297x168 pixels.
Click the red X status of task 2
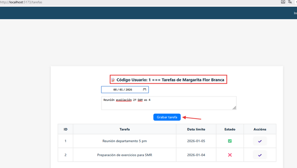(230, 155)
